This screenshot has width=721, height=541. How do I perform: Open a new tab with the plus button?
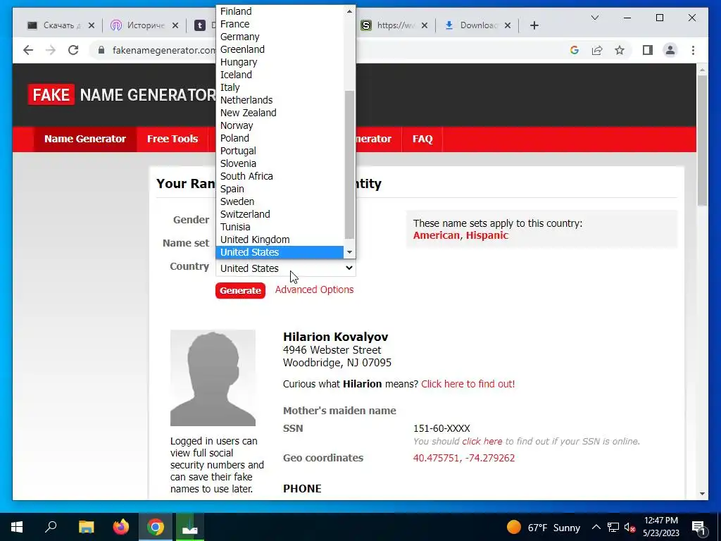click(534, 25)
